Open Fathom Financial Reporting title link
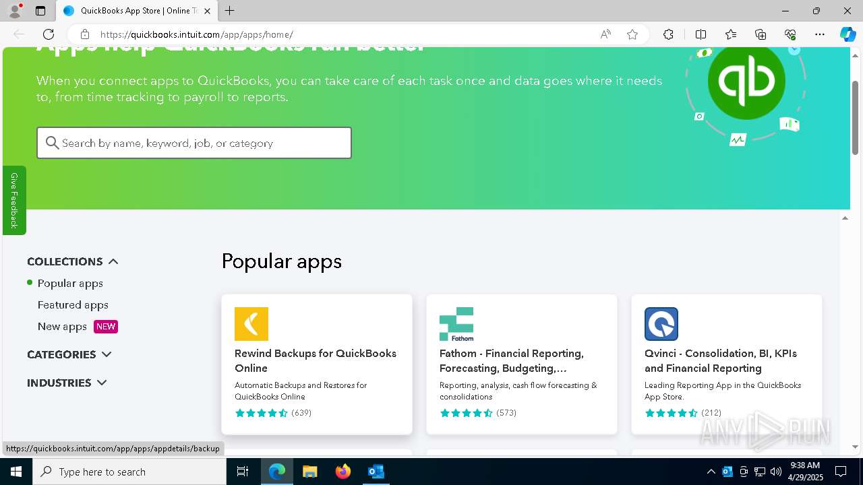This screenshot has width=863, height=485. point(512,360)
